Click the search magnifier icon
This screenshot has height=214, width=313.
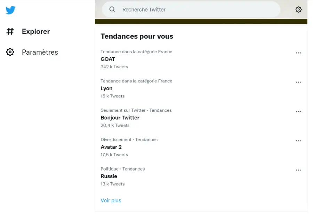(112, 9)
